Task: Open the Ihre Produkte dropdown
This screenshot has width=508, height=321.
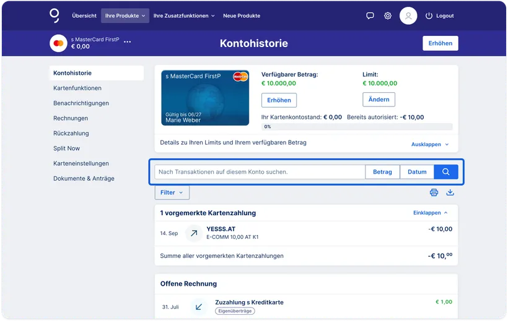Action: tap(125, 15)
